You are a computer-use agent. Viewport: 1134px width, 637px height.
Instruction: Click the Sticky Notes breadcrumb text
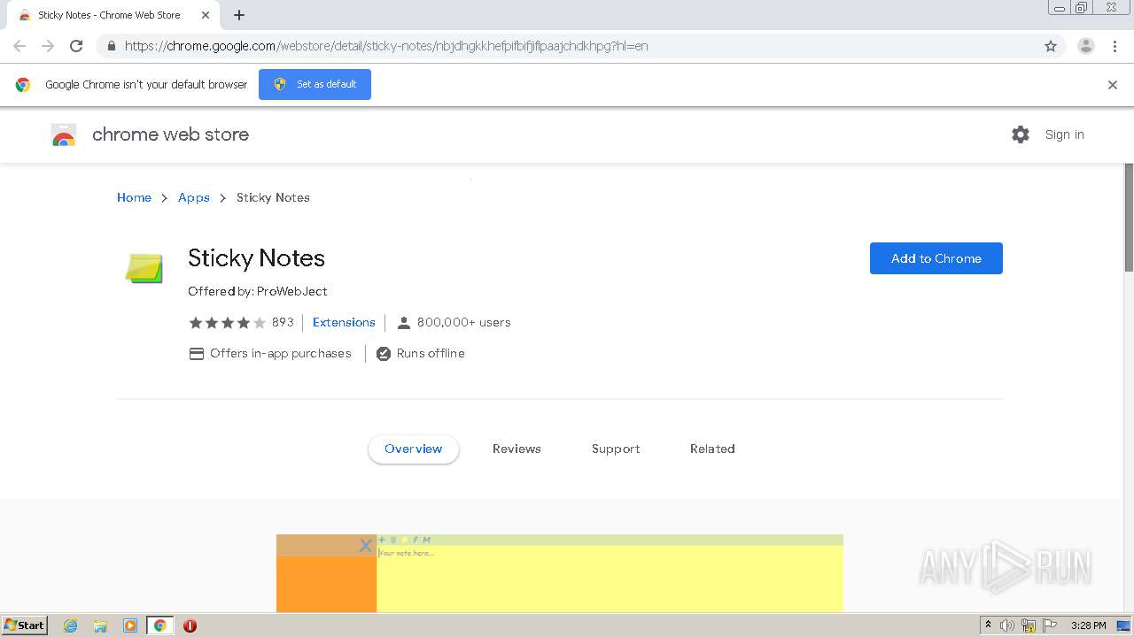click(x=273, y=197)
